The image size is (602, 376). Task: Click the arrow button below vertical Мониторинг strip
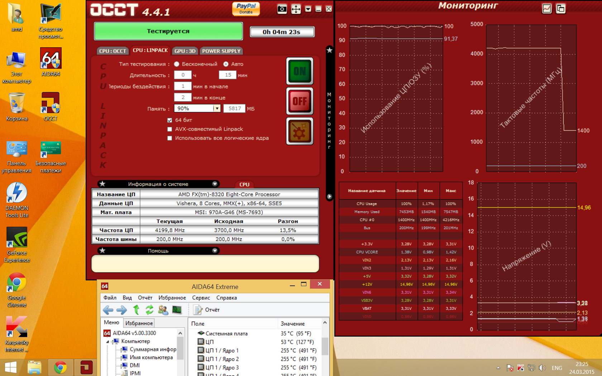click(329, 197)
